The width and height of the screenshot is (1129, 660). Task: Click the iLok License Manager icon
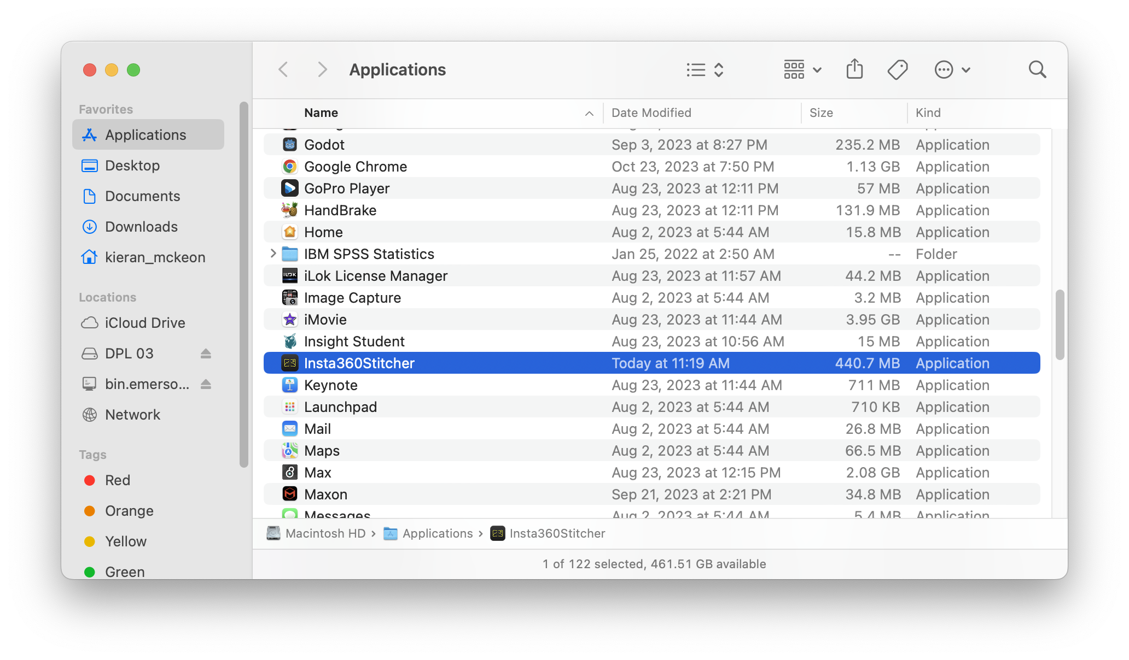[x=289, y=275]
